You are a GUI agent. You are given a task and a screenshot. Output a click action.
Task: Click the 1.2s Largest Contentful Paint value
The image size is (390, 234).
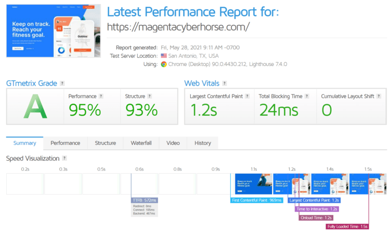point(204,110)
